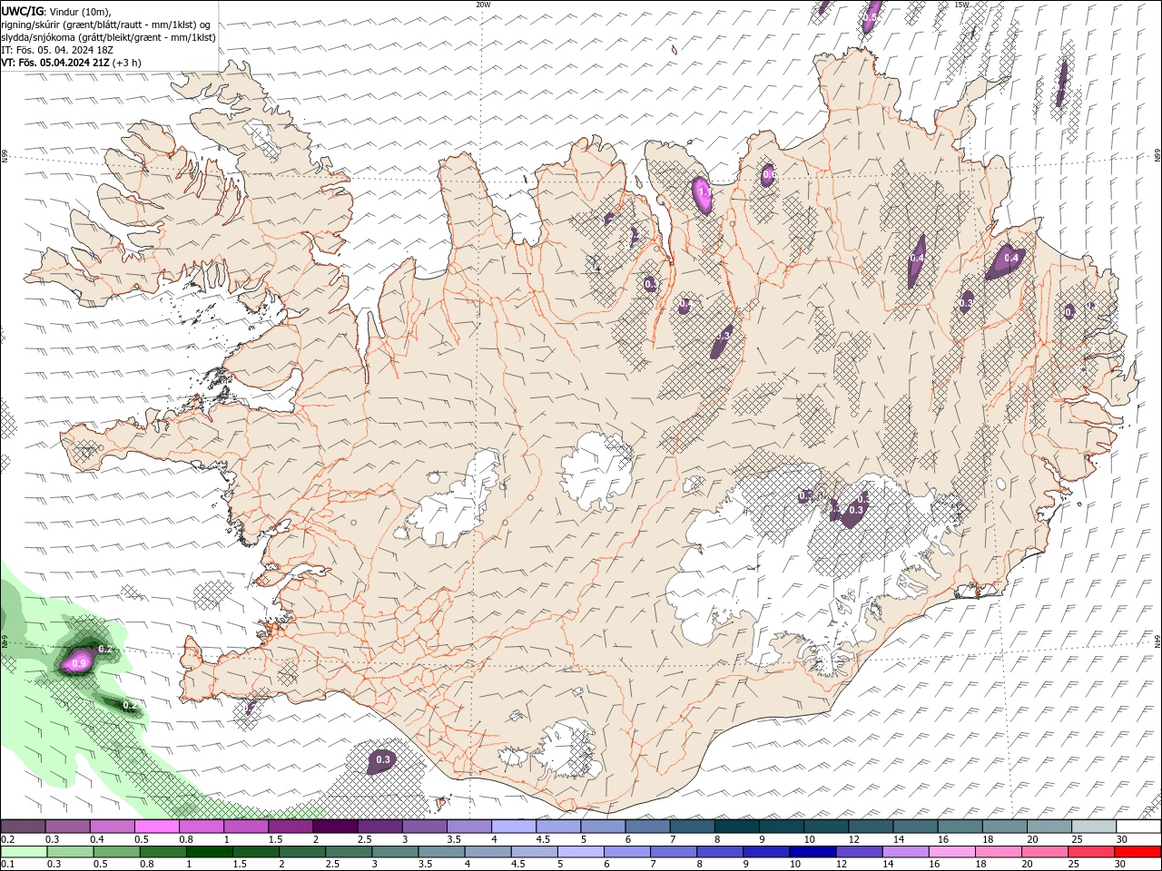The height and width of the screenshot is (871, 1162).
Task: Click the 0.9 value in the bright pink cell
Action: 79,664
